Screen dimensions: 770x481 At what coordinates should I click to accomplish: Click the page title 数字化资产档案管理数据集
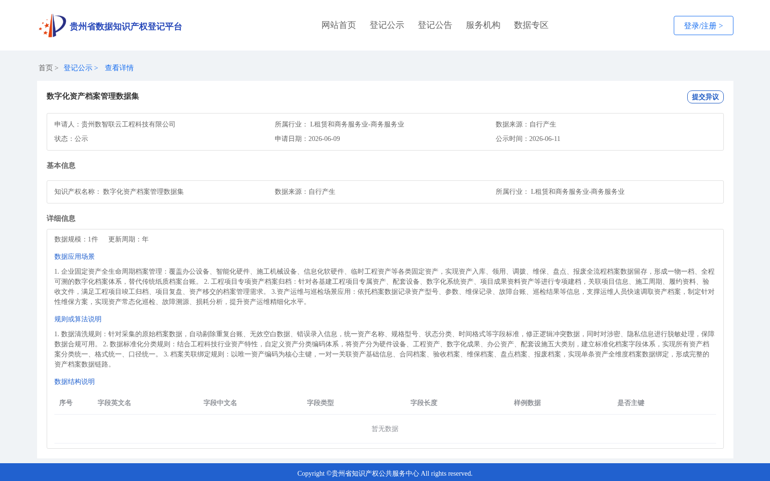[x=93, y=96]
